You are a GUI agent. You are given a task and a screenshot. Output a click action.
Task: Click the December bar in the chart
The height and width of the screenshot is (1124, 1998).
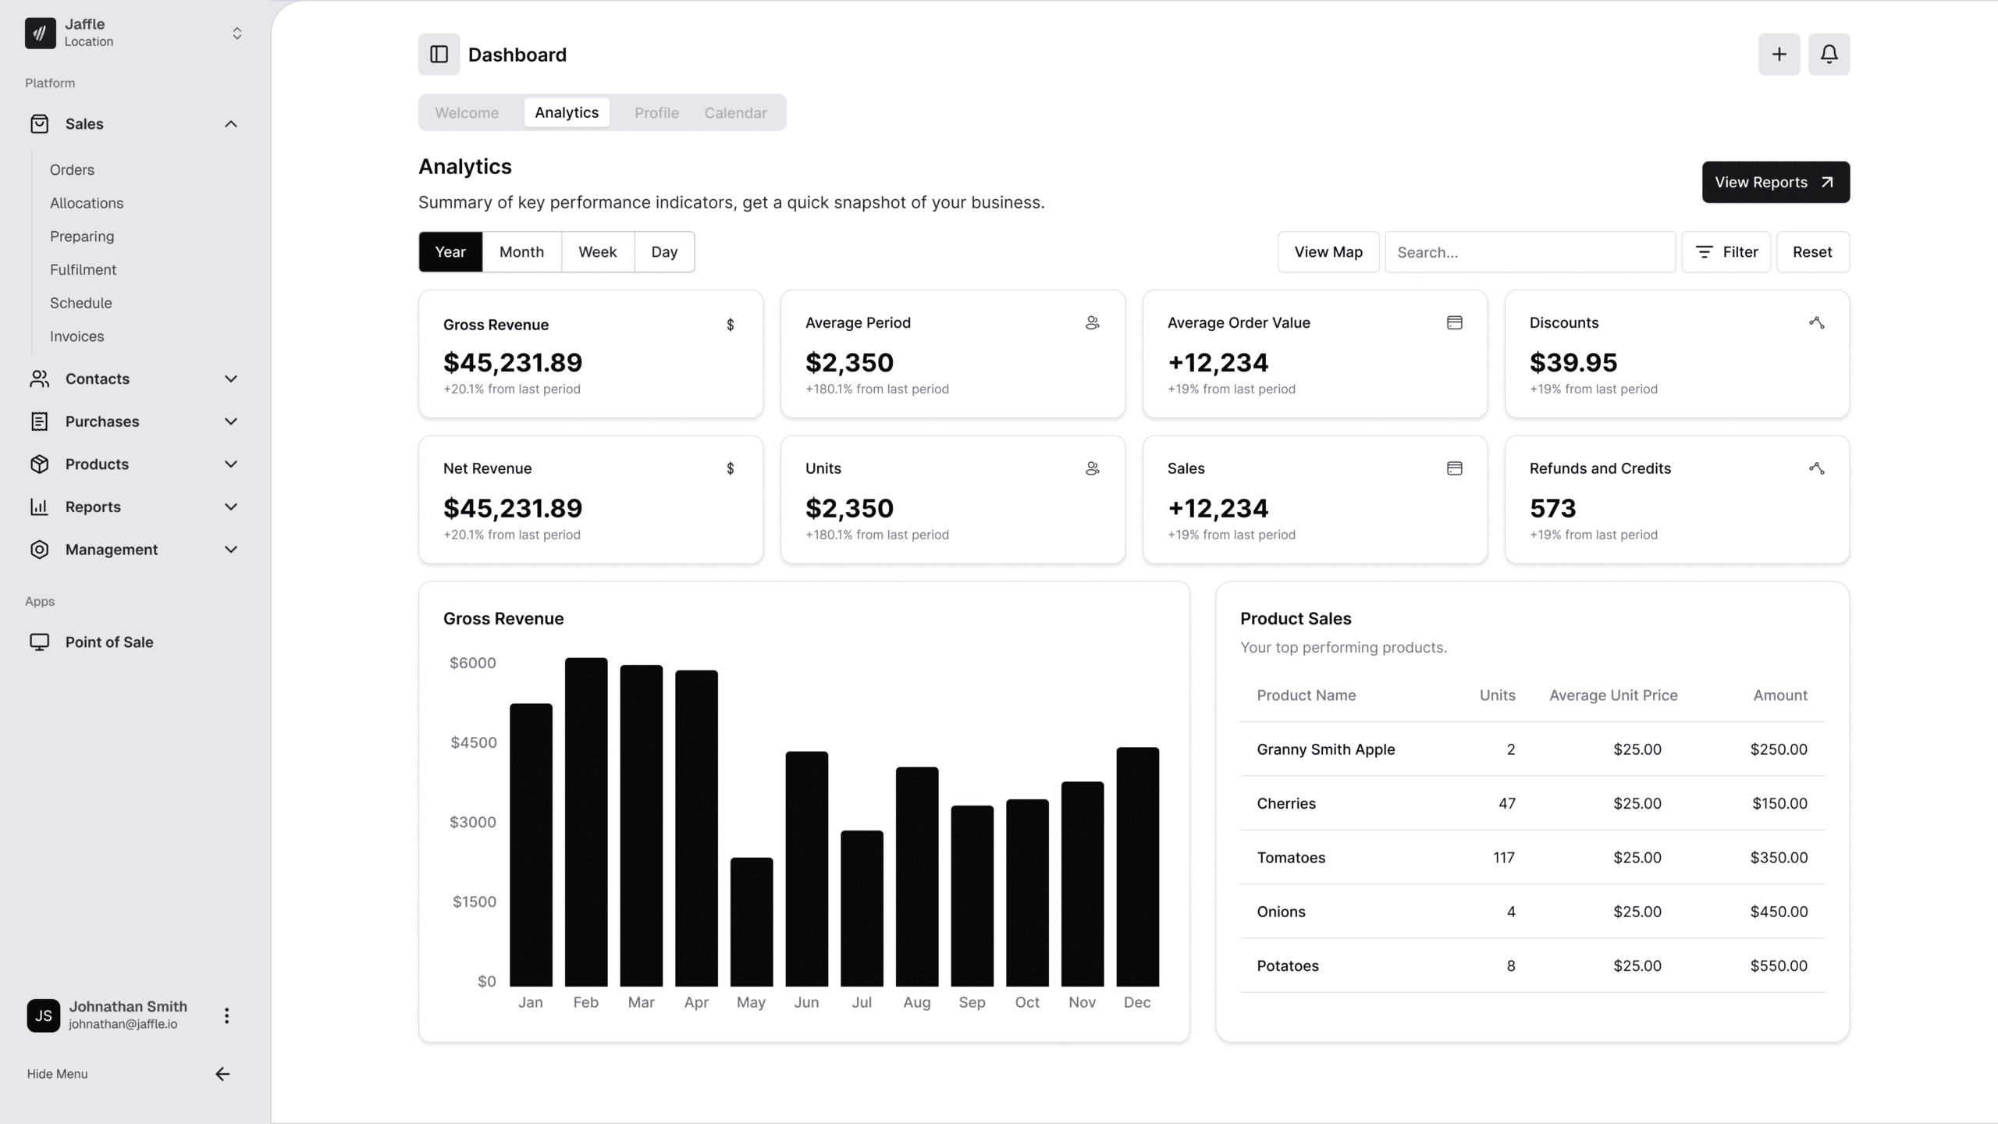click(x=1137, y=866)
